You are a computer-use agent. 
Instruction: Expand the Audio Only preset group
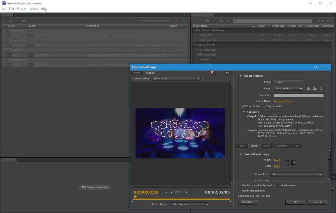(x=197, y=50)
